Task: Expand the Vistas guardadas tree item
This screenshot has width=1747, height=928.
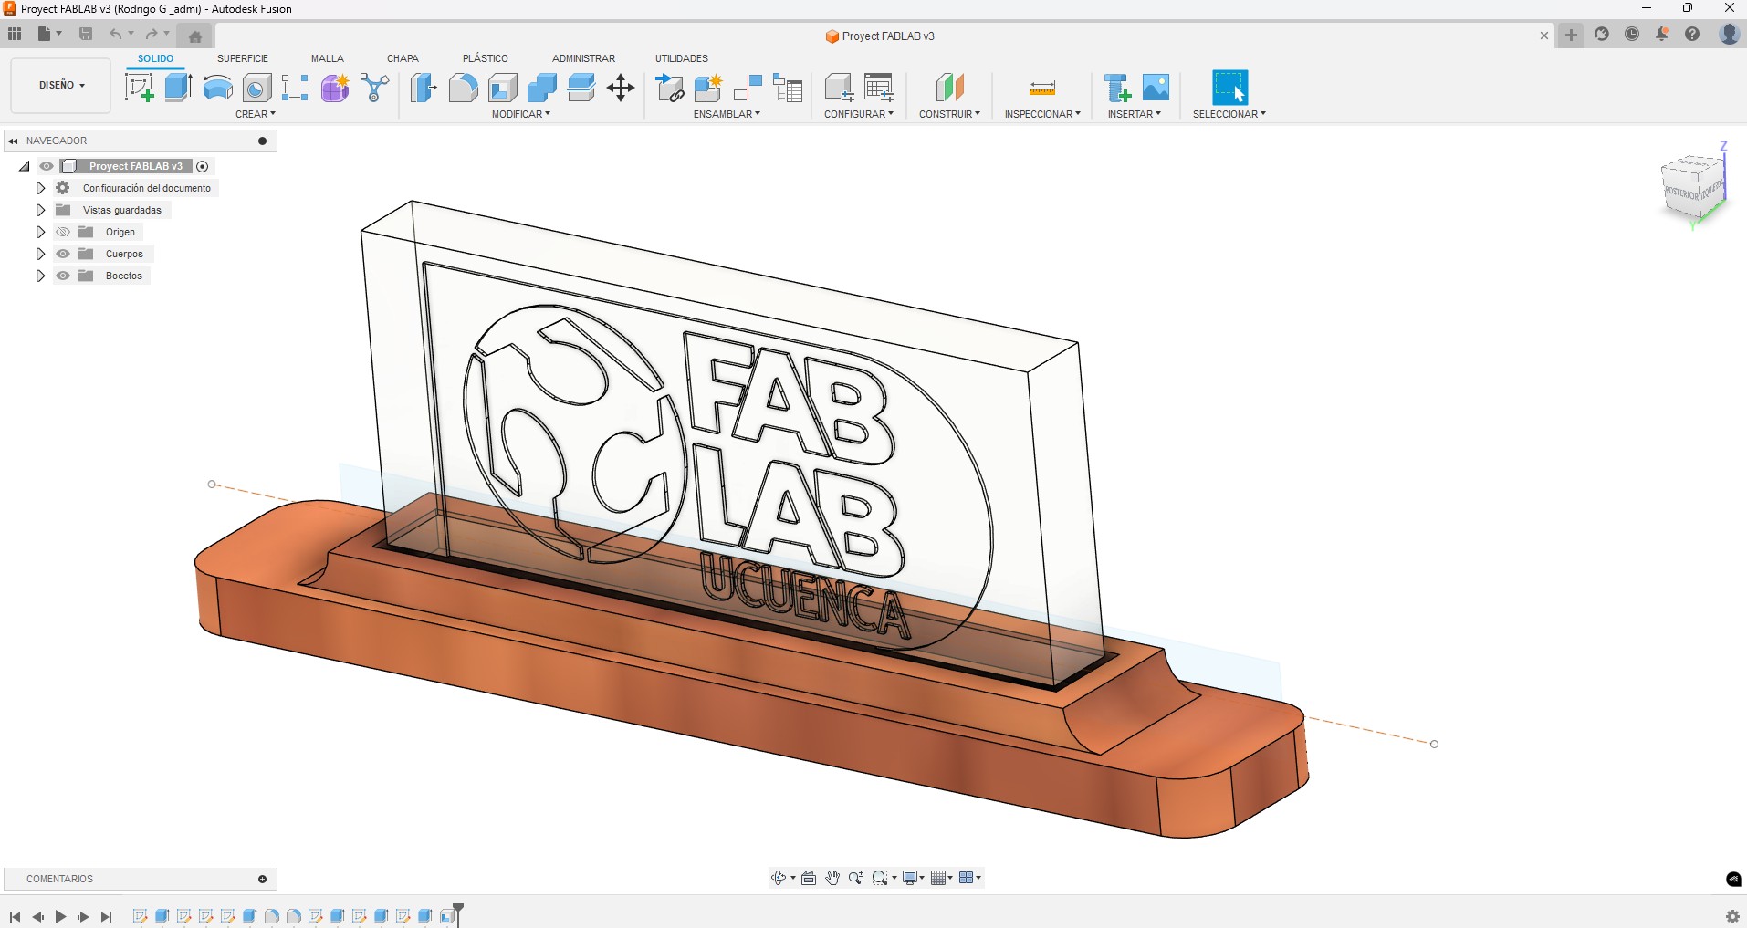Action: click(40, 210)
